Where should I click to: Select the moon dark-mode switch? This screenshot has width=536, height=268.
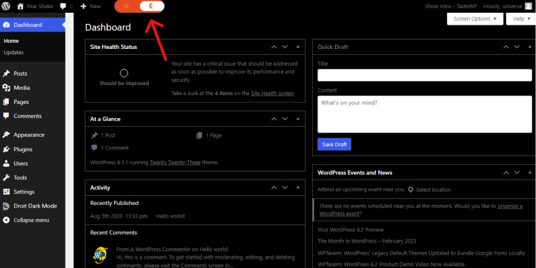click(152, 6)
